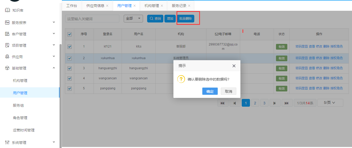Go to the last page icon

point(287,103)
